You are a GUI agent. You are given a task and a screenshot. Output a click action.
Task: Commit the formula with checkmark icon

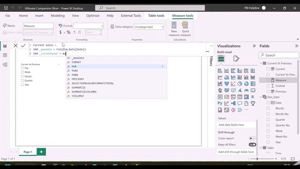click(x=23, y=46)
